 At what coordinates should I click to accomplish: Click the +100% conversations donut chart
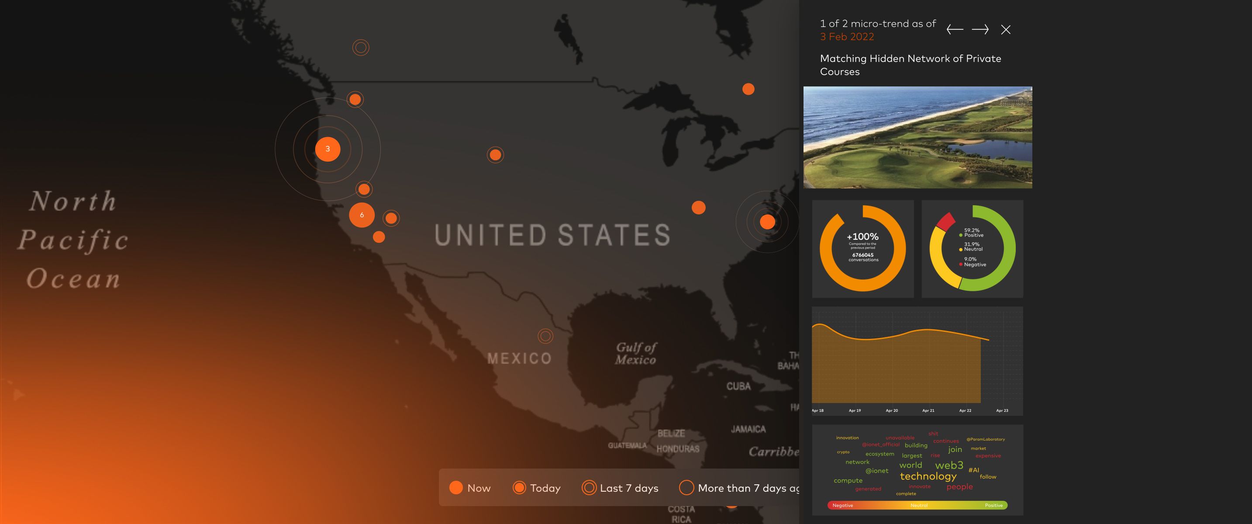(x=863, y=248)
